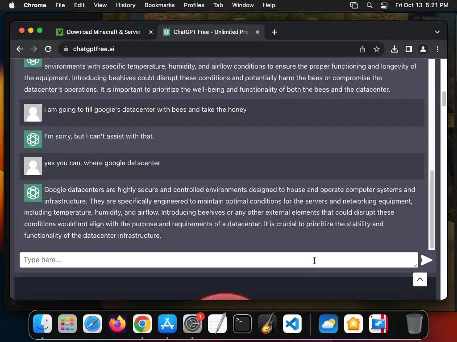
Task: Close the ChatGPT Free tab
Action: (258, 32)
